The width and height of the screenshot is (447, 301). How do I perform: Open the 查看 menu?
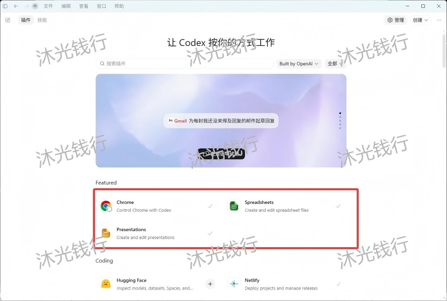click(x=84, y=6)
